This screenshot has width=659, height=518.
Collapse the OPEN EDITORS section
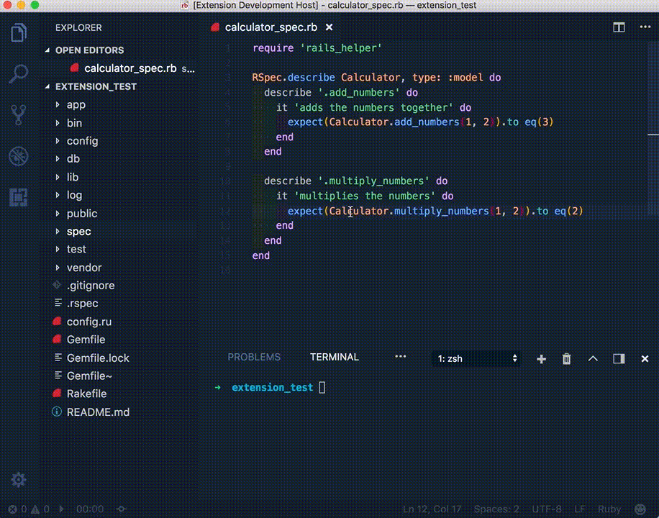pyautogui.click(x=88, y=50)
